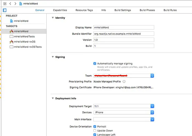Image resolution: width=192 pixels, height=136 pixels.
Task: Open the Resource Tags tab
Action: [x=84, y=10]
